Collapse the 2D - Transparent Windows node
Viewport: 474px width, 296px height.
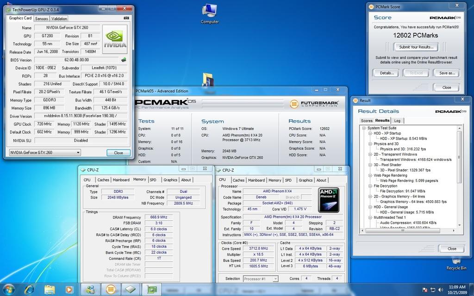point(370,154)
